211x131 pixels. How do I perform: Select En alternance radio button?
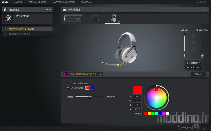(68, 88)
